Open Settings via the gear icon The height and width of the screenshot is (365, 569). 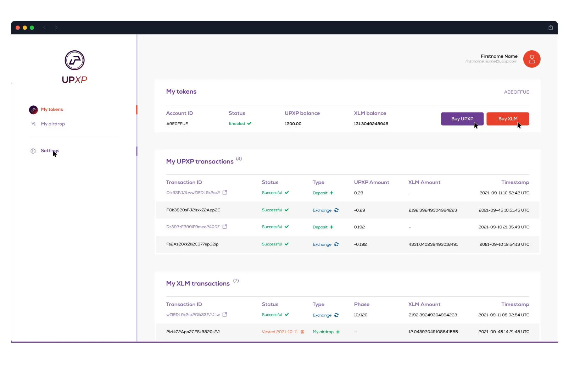pyautogui.click(x=33, y=151)
